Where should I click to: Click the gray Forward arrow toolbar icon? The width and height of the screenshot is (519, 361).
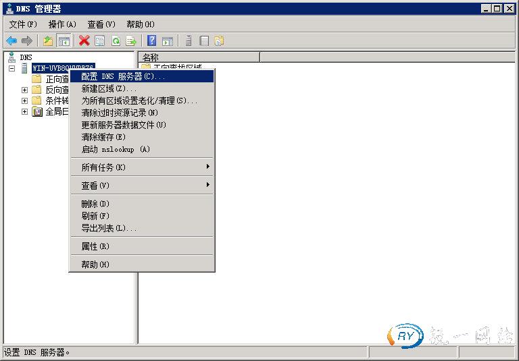[27, 41]
